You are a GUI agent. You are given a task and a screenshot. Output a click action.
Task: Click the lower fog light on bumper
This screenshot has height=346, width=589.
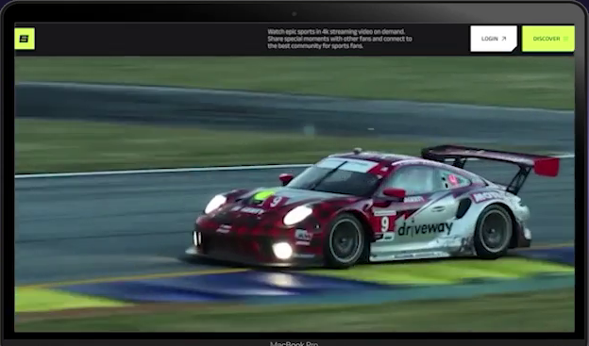click(282, 250)
